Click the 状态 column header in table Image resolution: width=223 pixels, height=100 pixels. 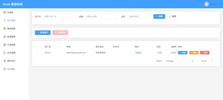tap(158, 47)
